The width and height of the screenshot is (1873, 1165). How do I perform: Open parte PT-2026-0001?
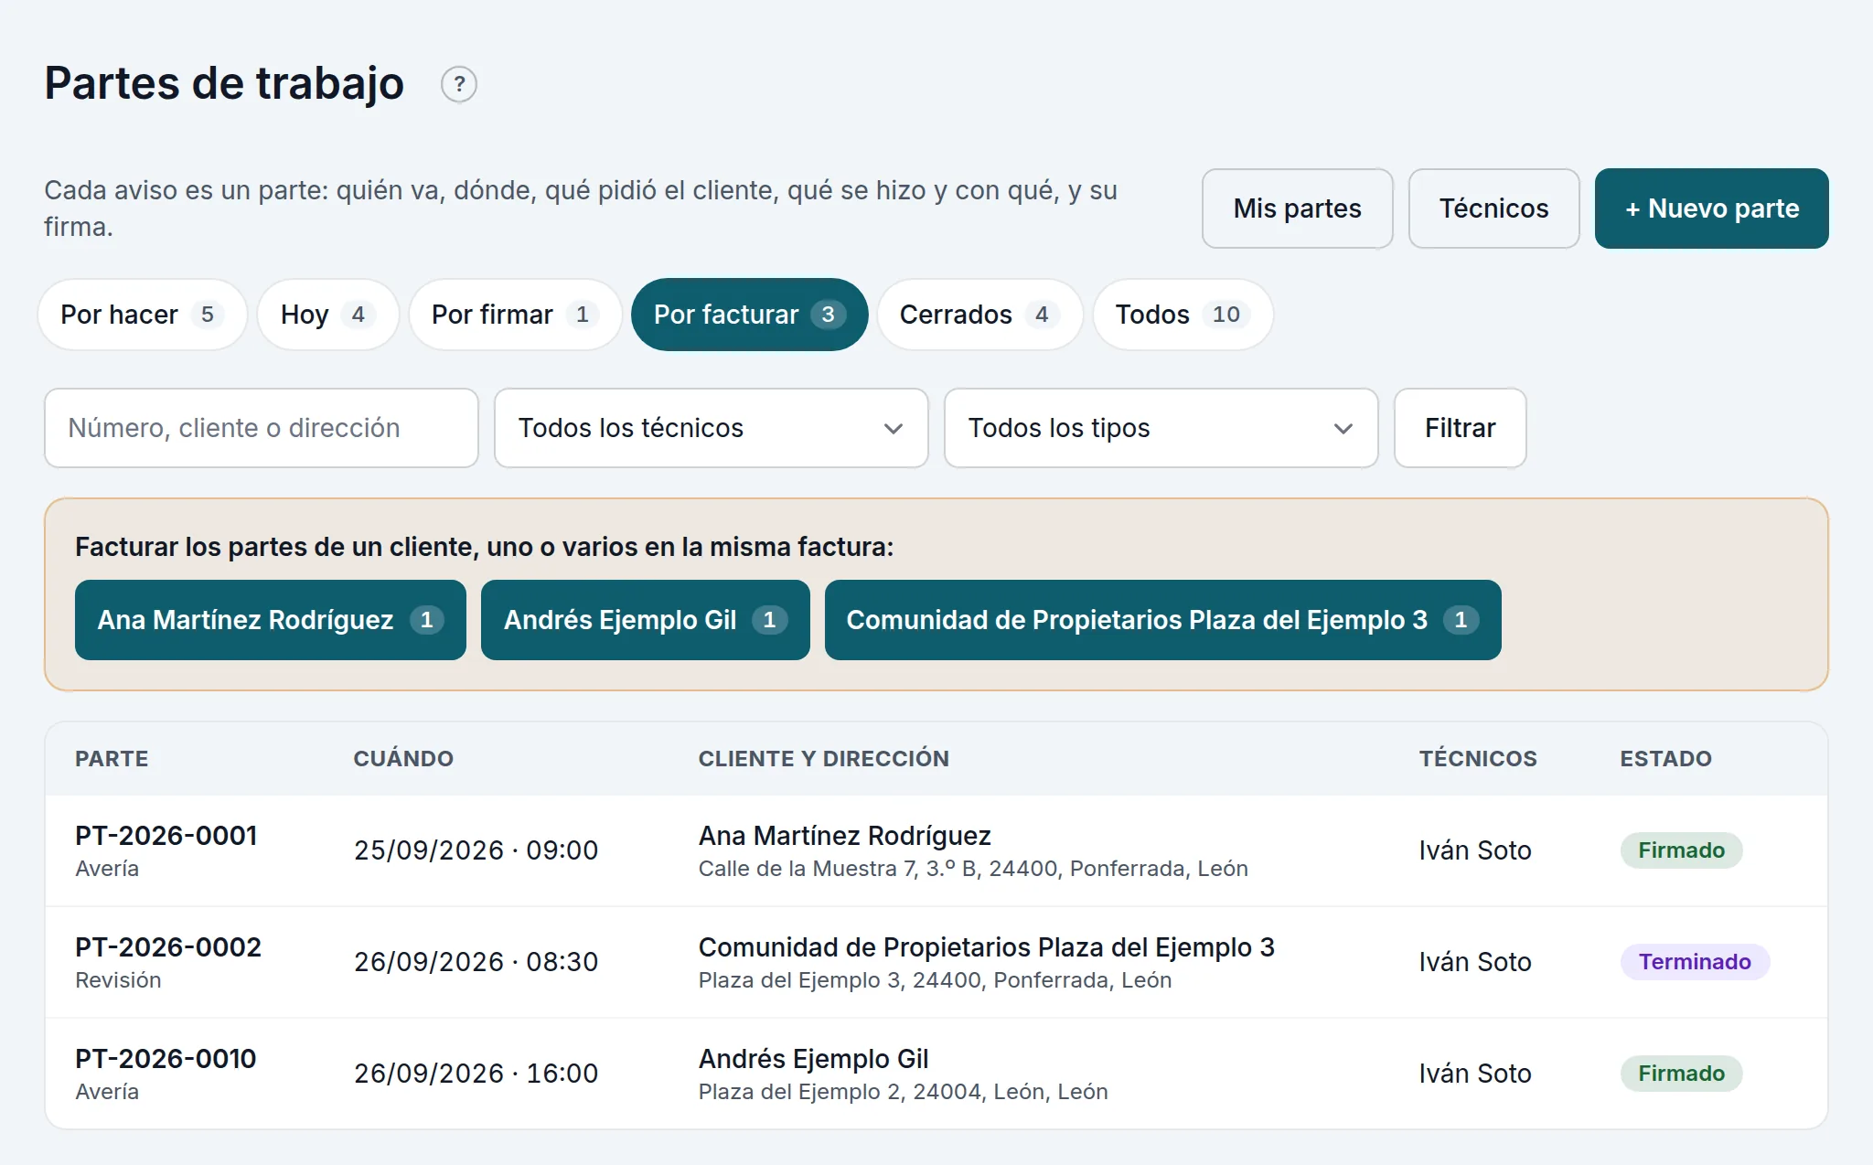tap(166, 836)
